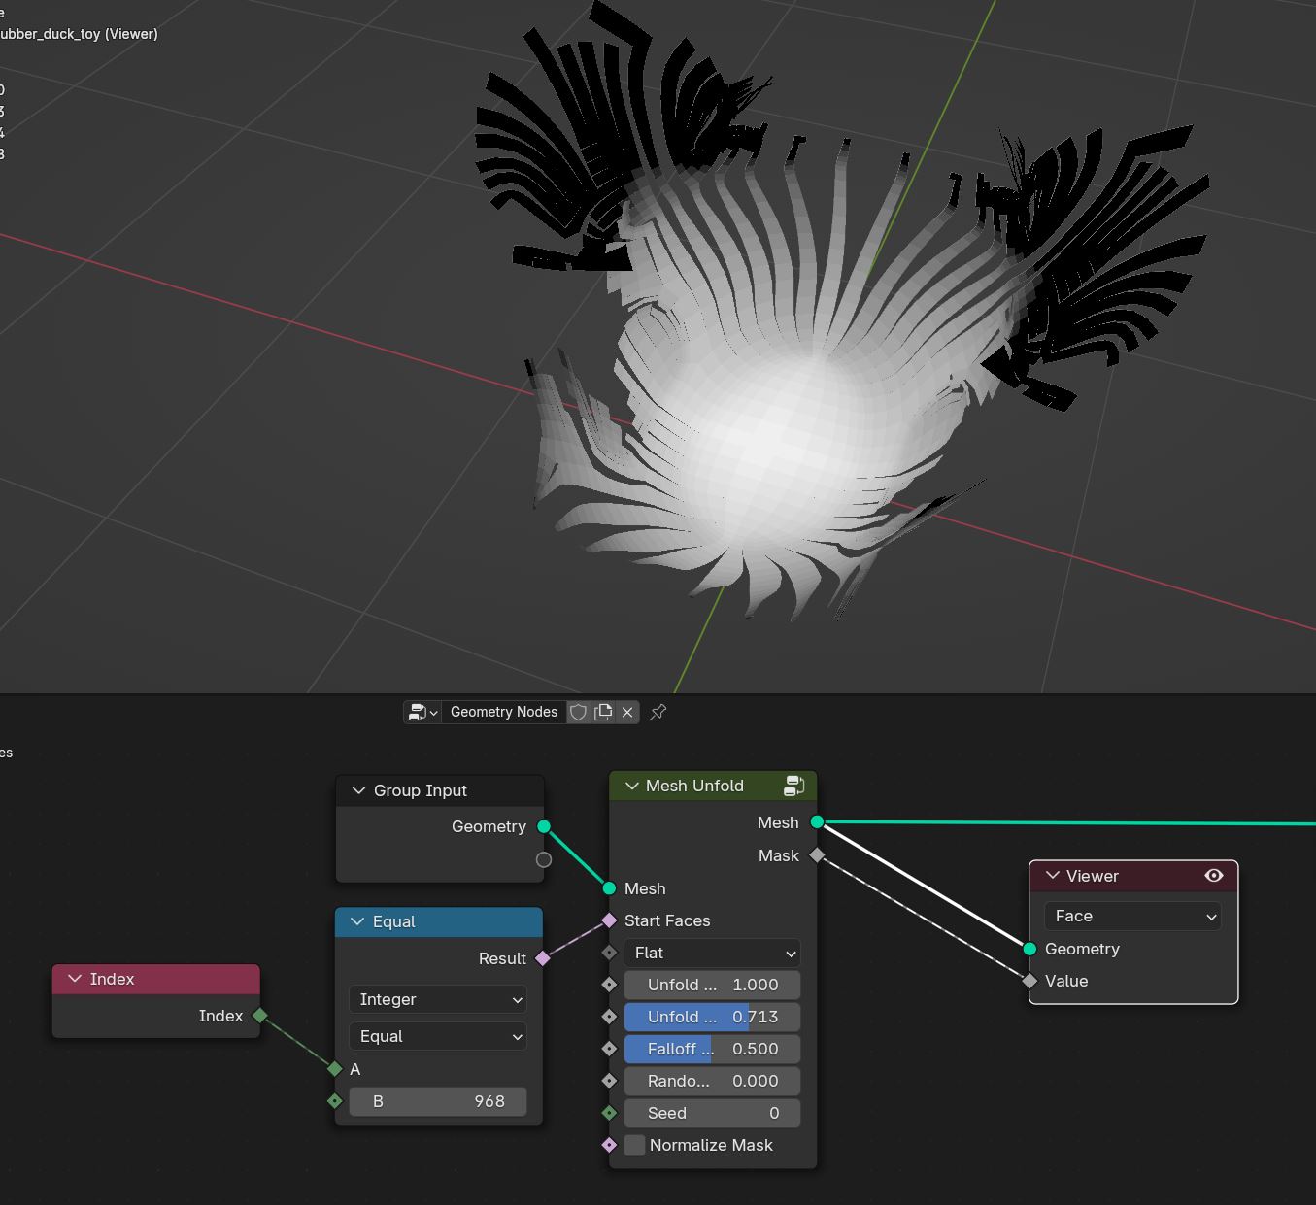Enable the Normalize Mask checkbox
The image size is (1316, 1205).
click(x=634, y=1145)
